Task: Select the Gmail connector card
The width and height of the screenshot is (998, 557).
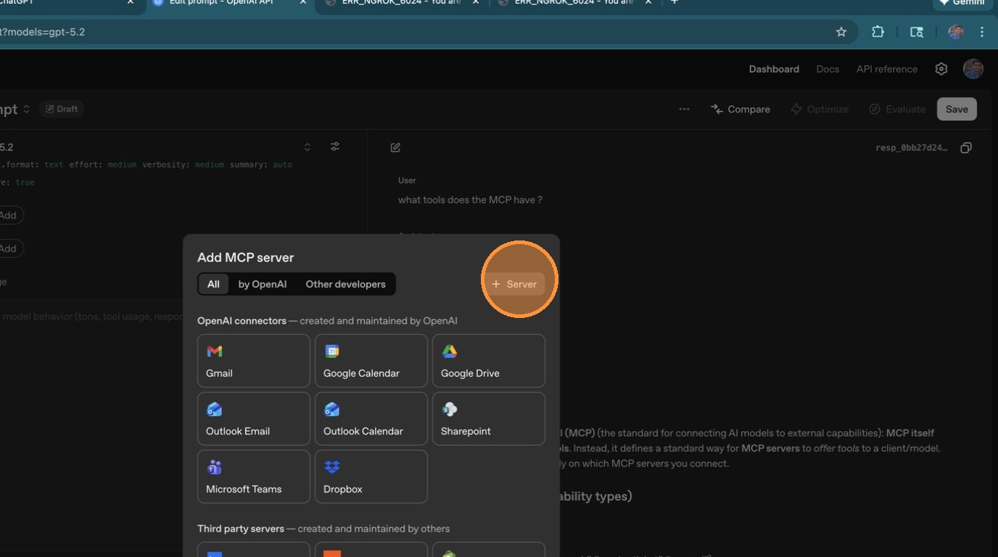Action: click(x=254, y=361)
